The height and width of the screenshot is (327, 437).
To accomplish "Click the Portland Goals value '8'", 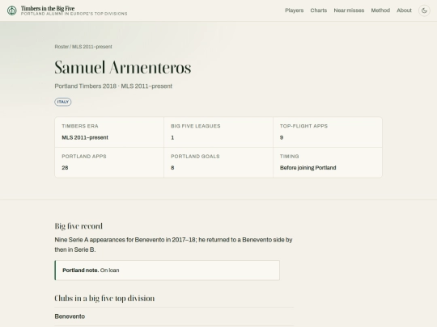I will coord(172,168).
